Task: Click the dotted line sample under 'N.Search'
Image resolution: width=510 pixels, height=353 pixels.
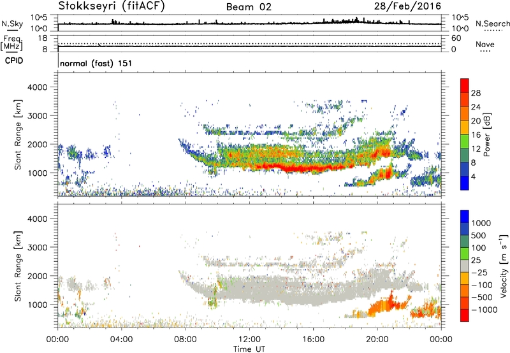Action: (493, 30)
